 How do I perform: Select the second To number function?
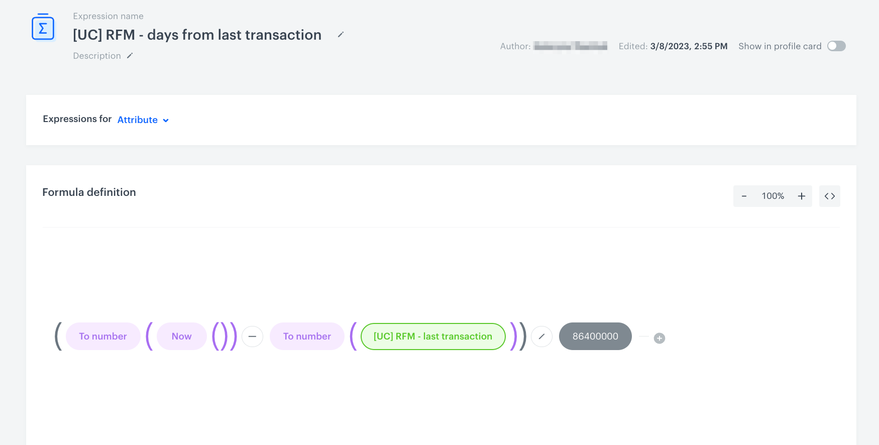(x=307, y=337)
